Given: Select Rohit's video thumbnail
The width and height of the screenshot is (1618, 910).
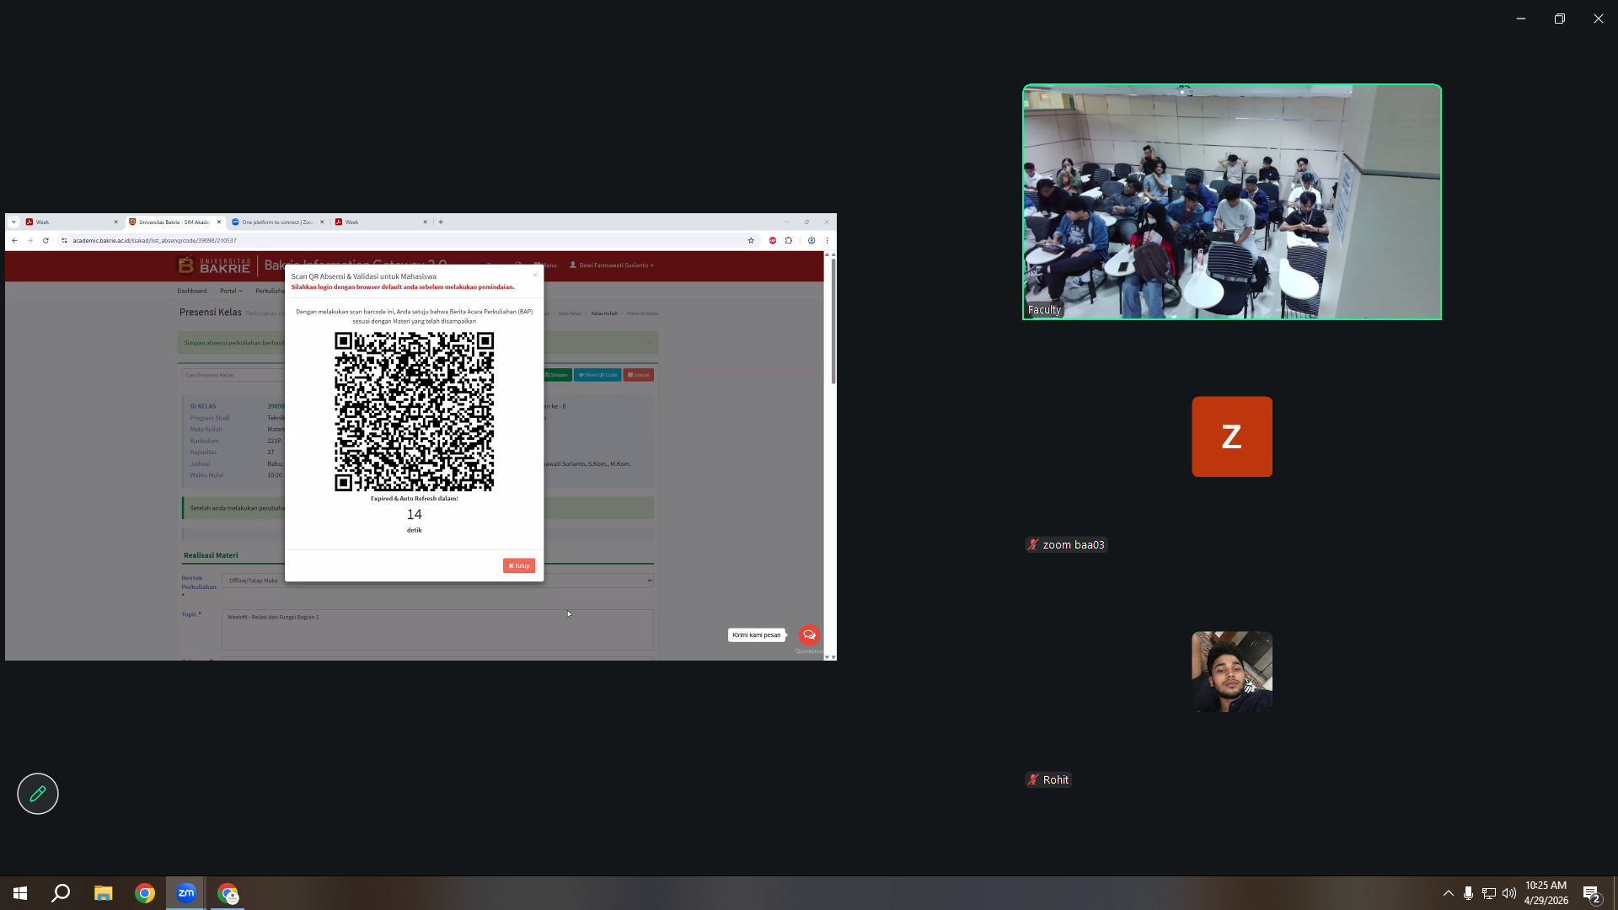Looking at the screenshot, I should (1232, 672).
